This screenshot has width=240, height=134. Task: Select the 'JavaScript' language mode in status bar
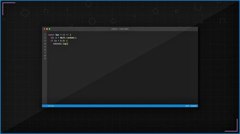tap(194, 106)
